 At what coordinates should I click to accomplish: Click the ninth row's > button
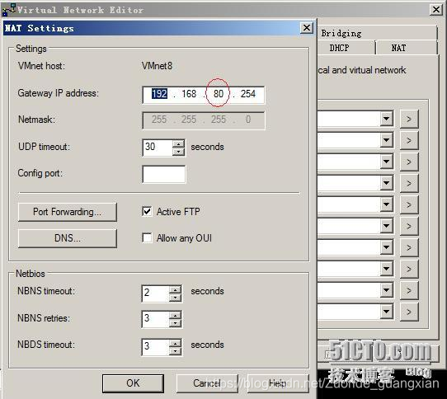[x=409, y=290]
